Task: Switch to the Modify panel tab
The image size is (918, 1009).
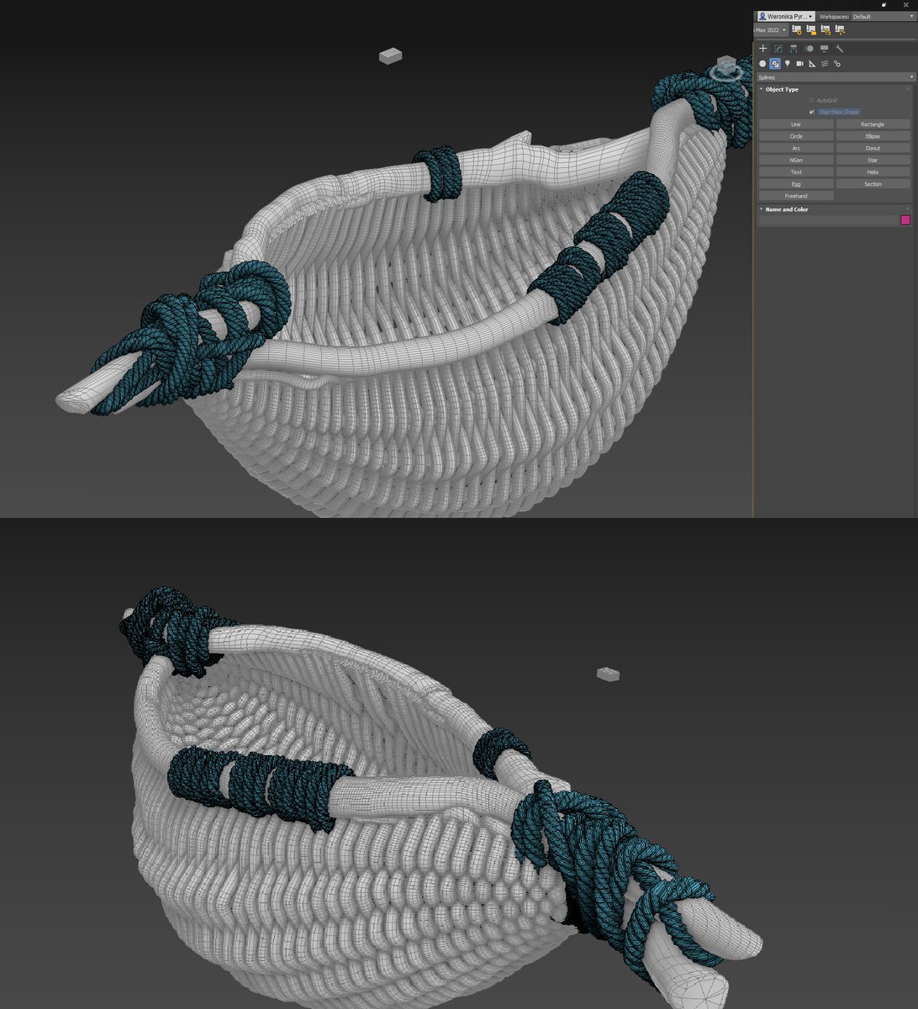Action: [x=778, y=49]
